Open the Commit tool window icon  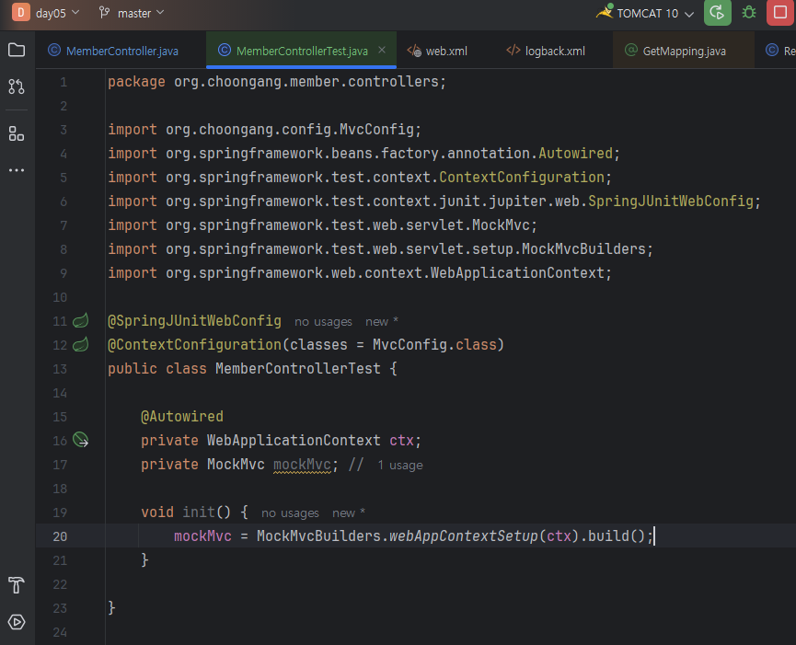(17, 86)
